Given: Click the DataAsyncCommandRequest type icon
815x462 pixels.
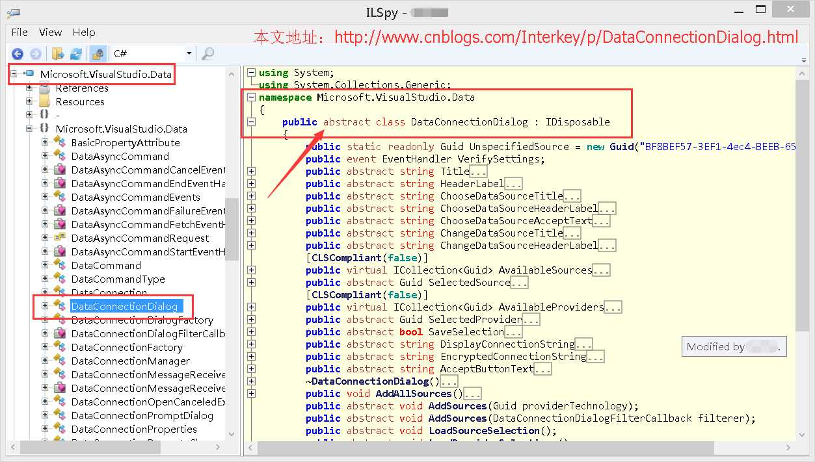Looking at the screenshot, I should 60,238.
